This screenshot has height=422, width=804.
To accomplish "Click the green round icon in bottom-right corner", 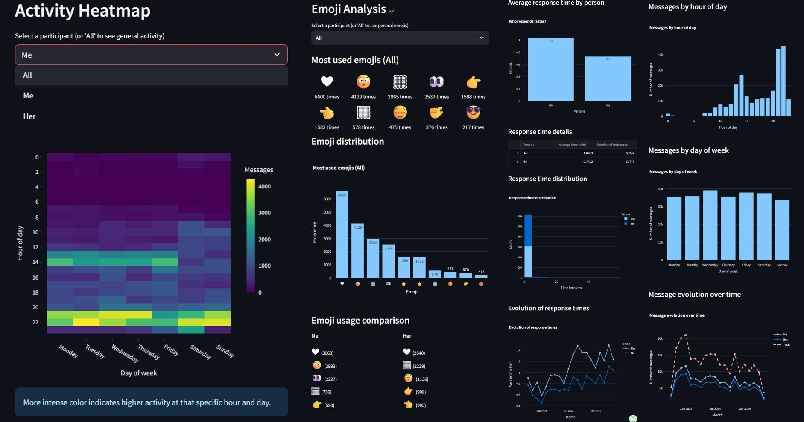I will point(633,418).
